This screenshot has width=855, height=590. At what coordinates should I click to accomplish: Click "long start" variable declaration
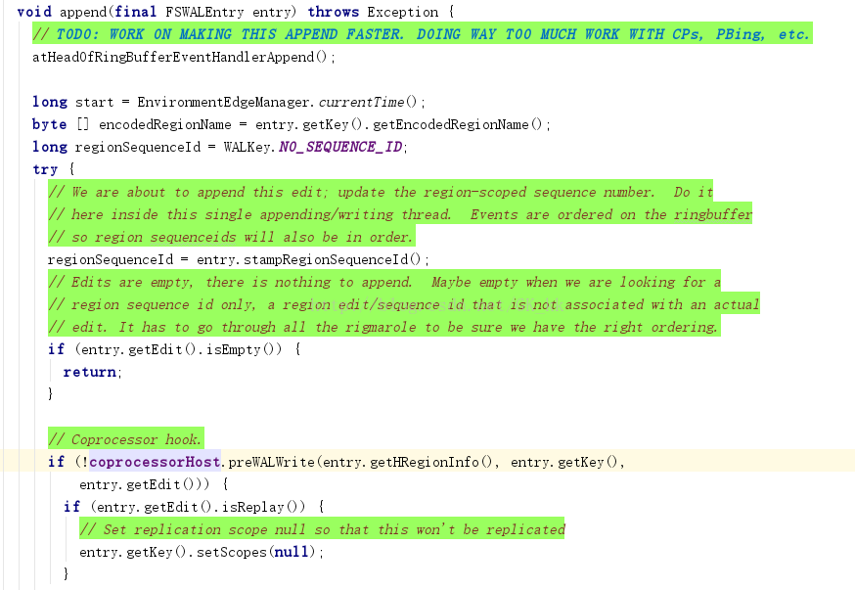tap(72, 102)
